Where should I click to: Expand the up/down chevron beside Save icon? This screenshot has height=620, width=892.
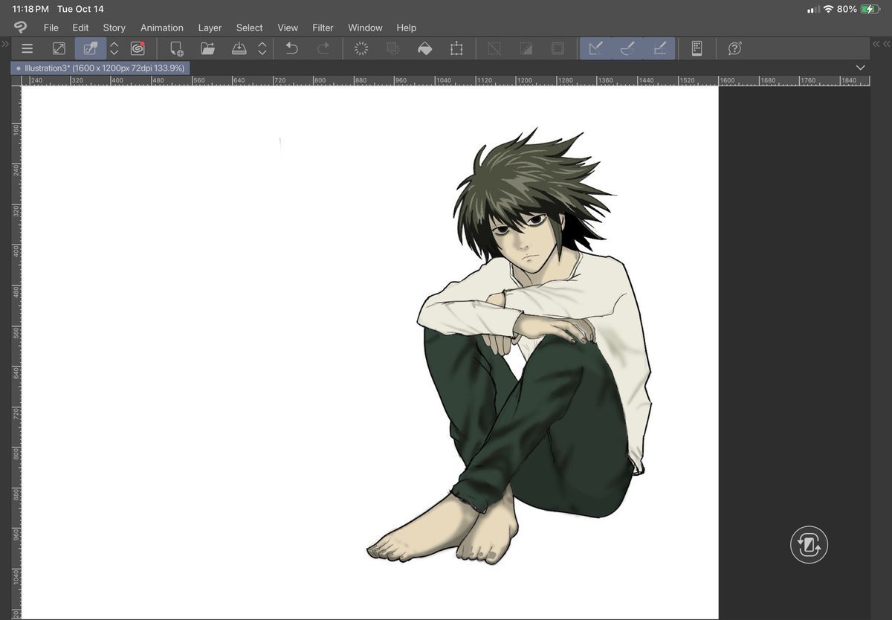(262, 48)
